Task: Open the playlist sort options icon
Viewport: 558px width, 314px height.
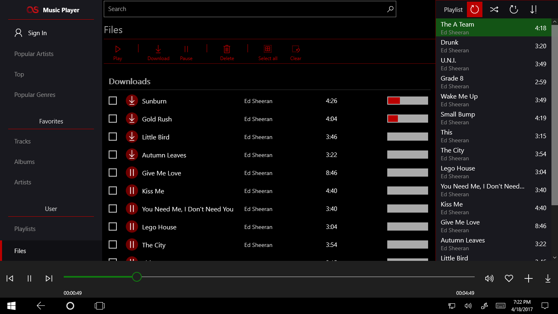Action: [x=533, y=9]
